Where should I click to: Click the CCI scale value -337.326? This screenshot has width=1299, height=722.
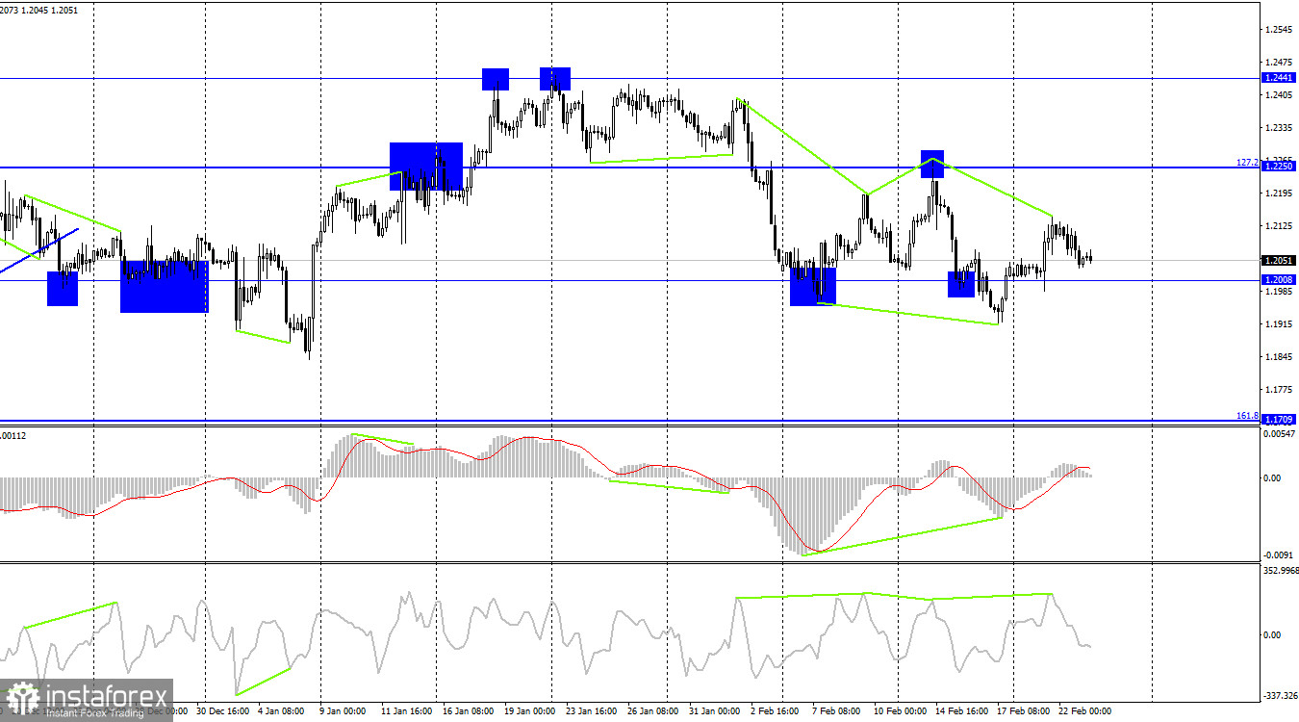(x=1279, y=695)
